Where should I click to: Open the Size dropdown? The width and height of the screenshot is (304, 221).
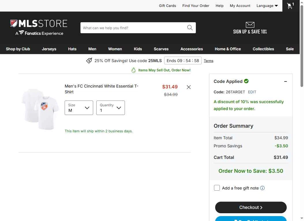79,108
